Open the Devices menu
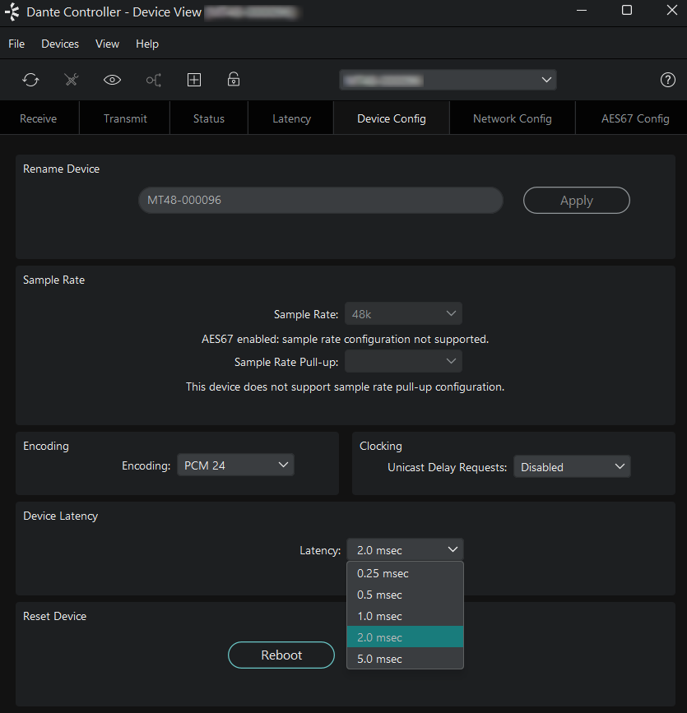This screenshot has height=713, width=687. [60, 44]
